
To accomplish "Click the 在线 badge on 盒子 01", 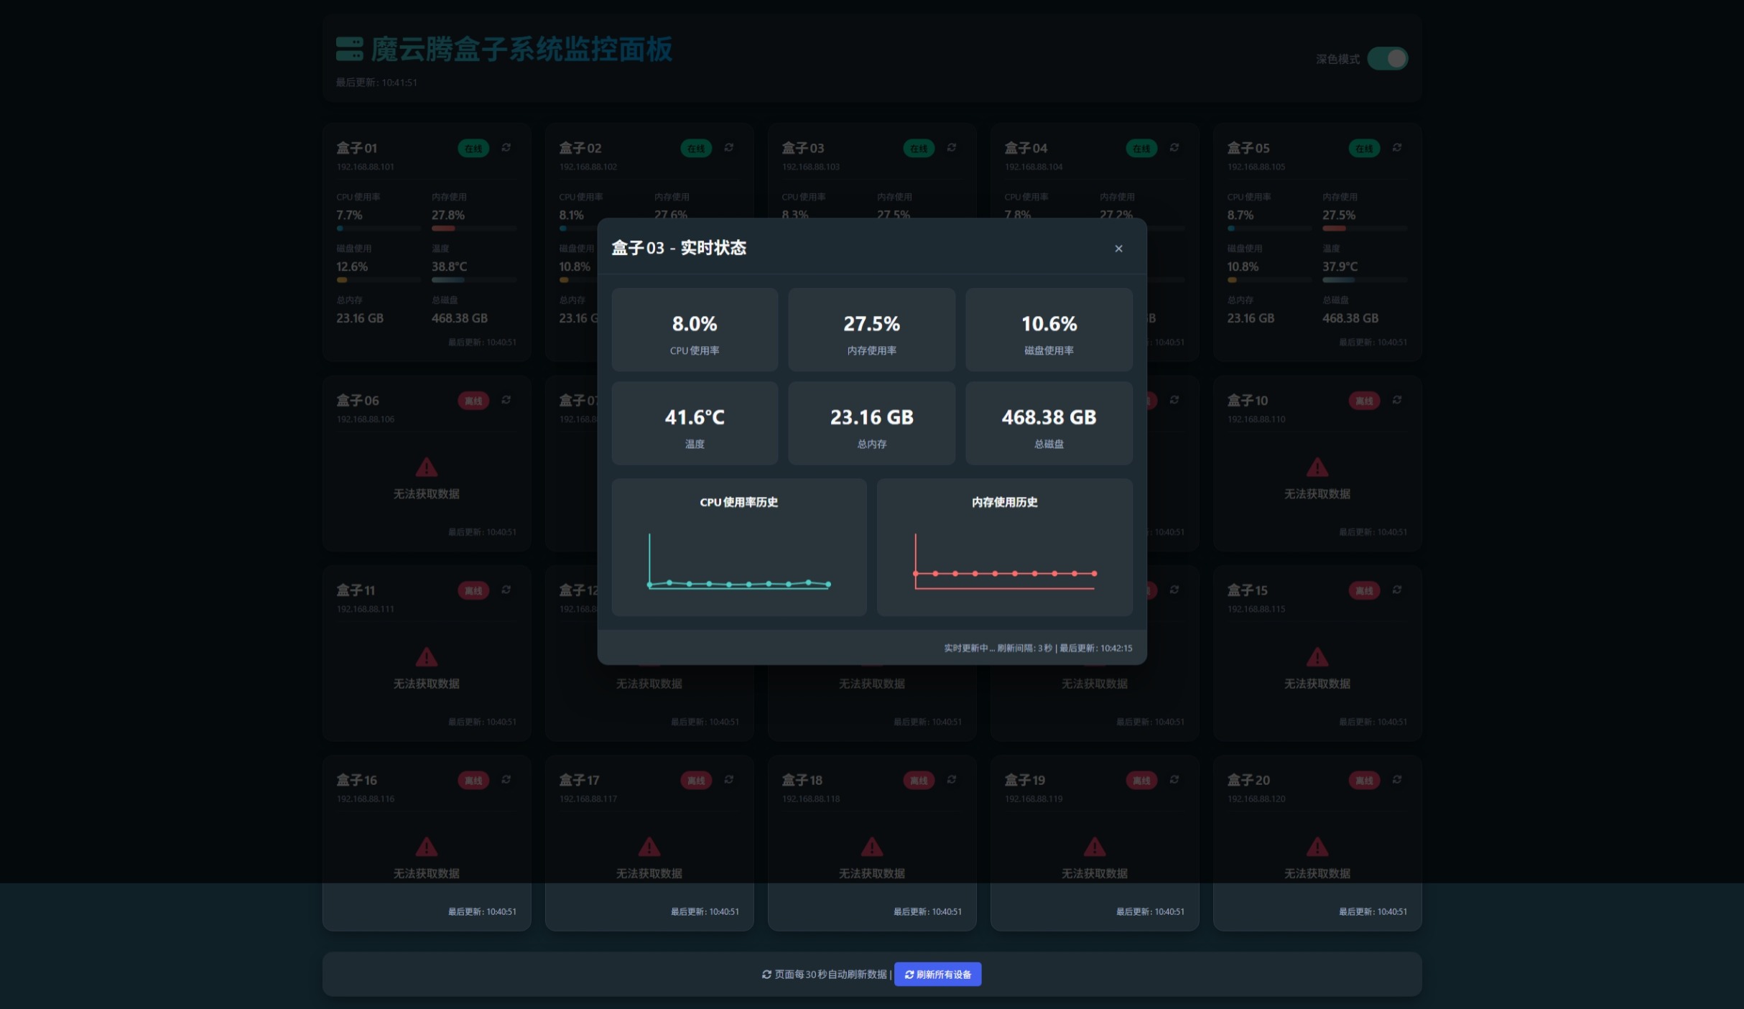I will [473, 148].
